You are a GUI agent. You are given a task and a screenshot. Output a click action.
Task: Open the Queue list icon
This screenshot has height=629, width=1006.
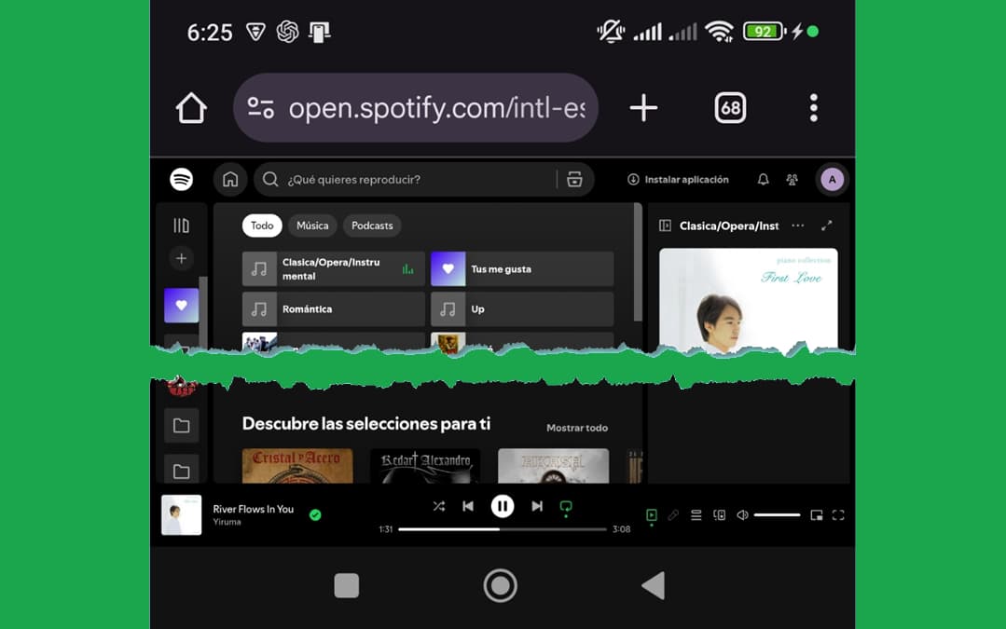pos(696,515)
